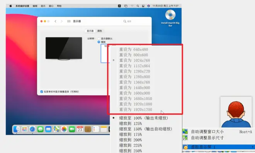This screenshot has width=255, height=153.
Task: Choose 重设为 1920x1200
Action: point(136,110)
